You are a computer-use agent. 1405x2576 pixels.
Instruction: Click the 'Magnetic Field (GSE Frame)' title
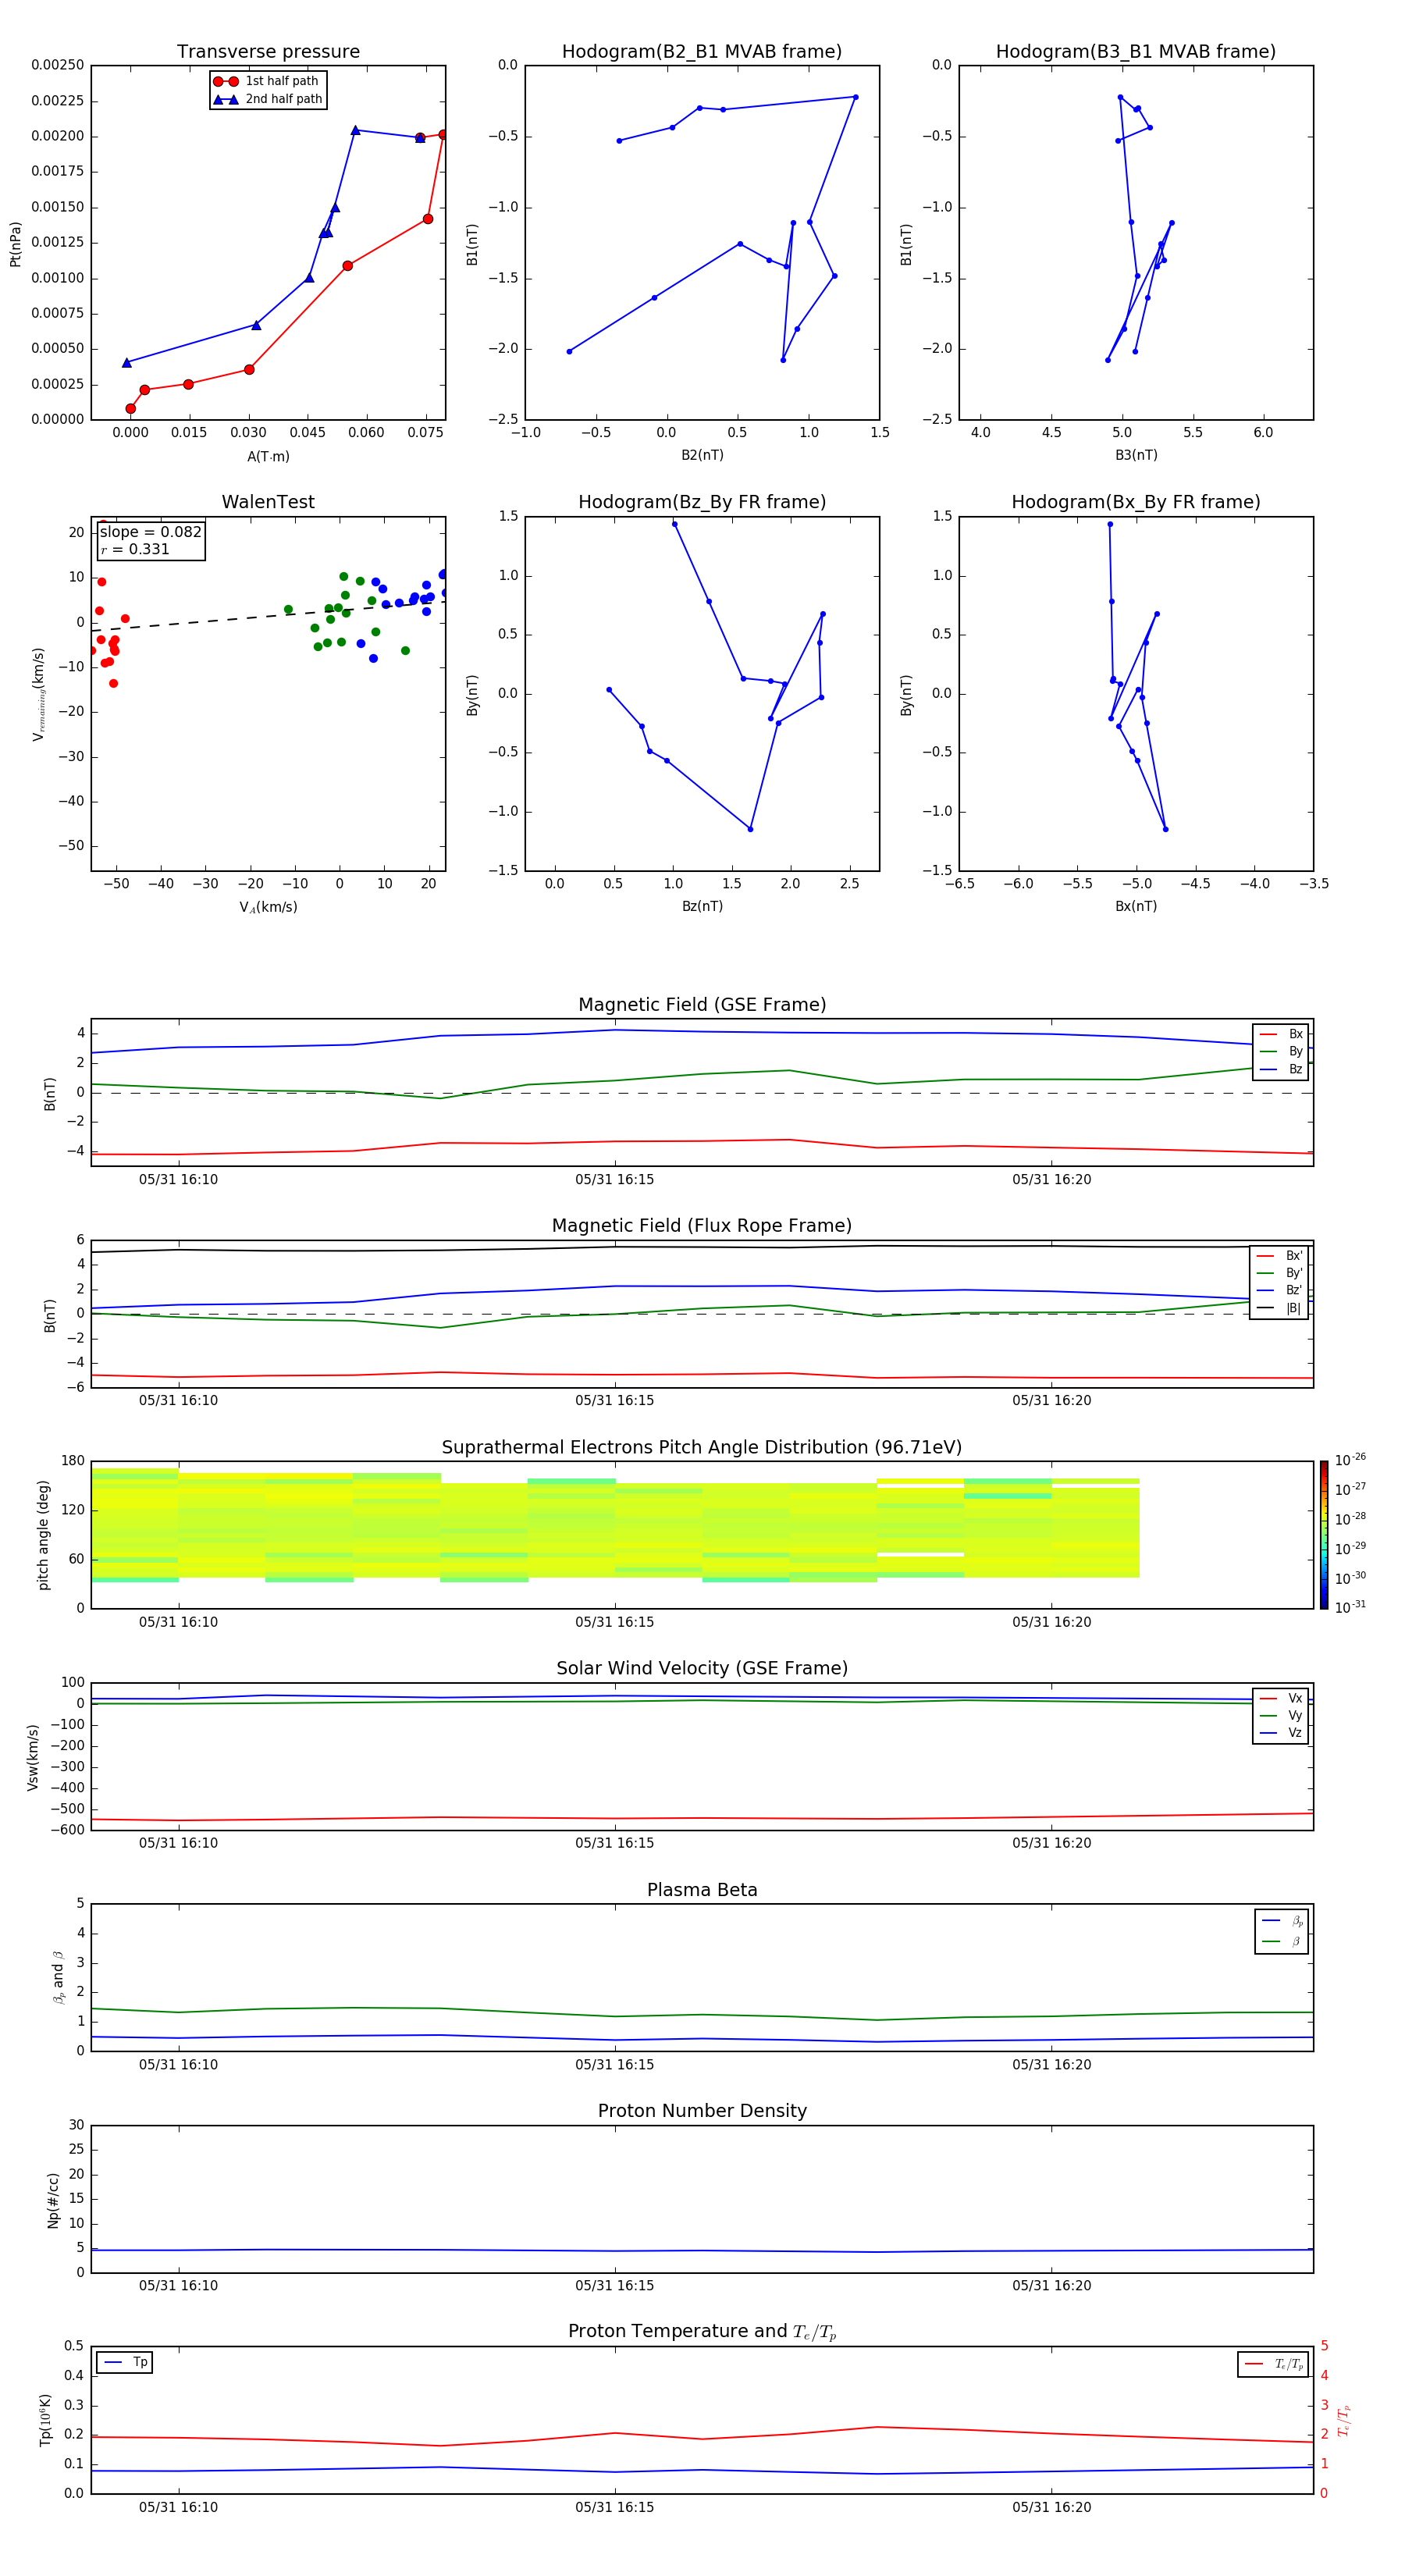tap(702, 1005)
